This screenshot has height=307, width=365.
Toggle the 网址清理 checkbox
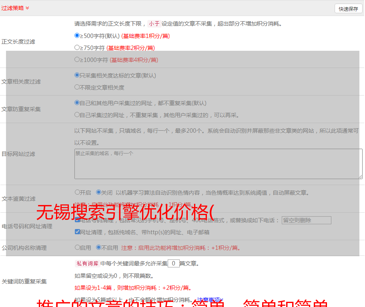(78, 232)
